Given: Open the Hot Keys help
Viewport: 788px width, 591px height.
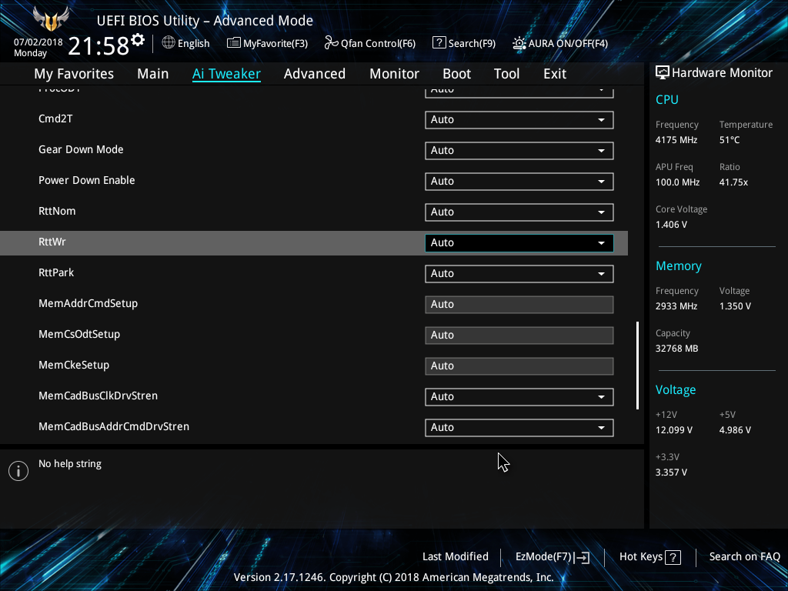Looking at the screenshot, I should (x=649, y=557).
